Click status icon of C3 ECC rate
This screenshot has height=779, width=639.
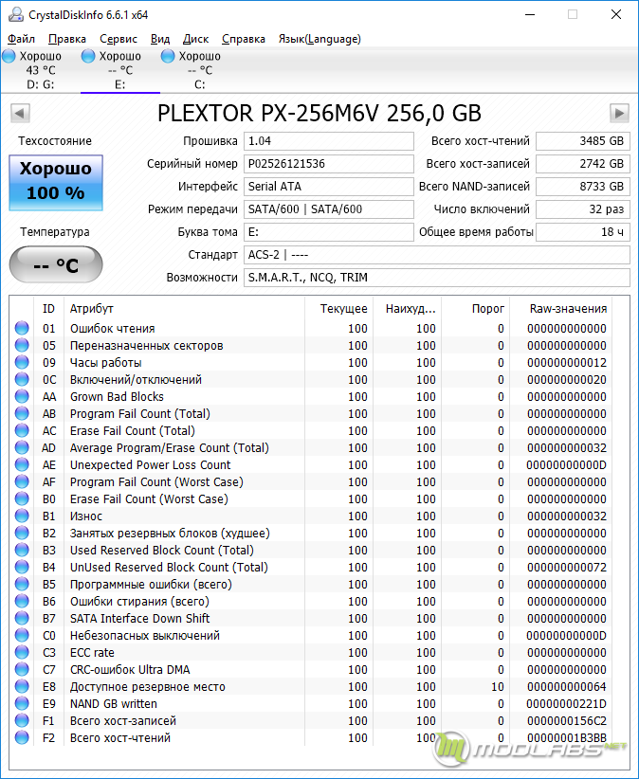pos(22,652)
